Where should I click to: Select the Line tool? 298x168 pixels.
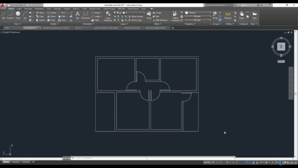click(3, 15)
